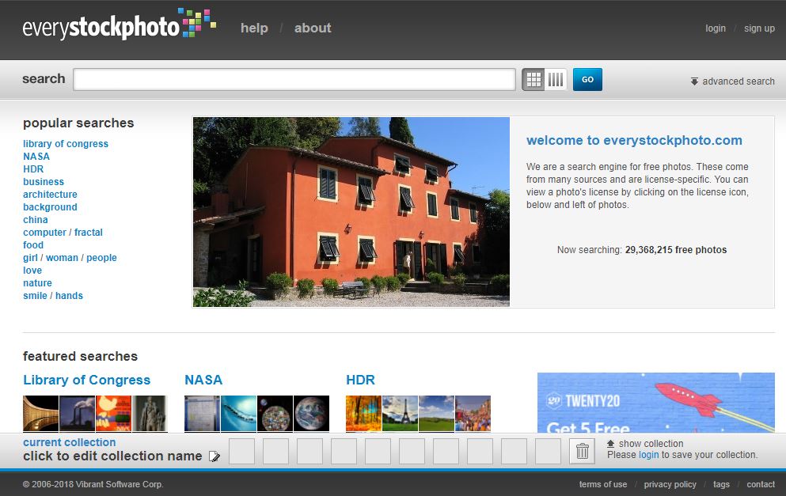Open the colorful globe NASA thumbnail

pyautogui.click(x=275, y=414)
